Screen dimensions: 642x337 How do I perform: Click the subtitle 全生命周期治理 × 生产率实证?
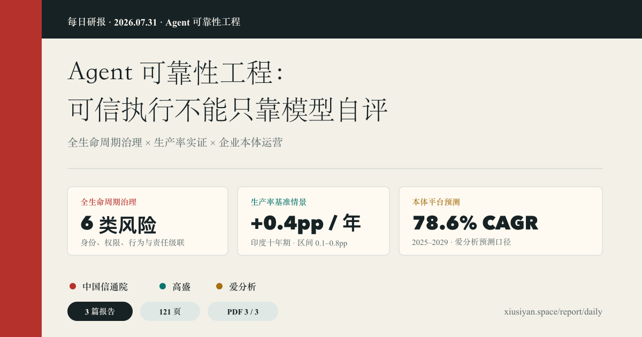click(137, 142)
